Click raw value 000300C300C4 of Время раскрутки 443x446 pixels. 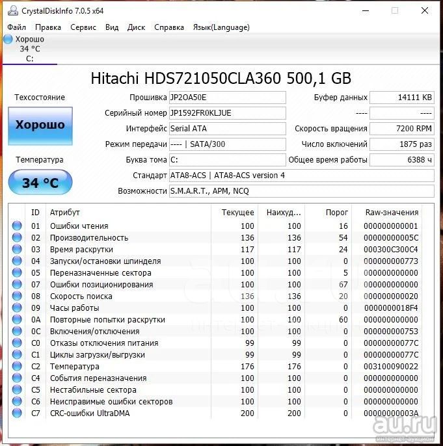point(391,249)
